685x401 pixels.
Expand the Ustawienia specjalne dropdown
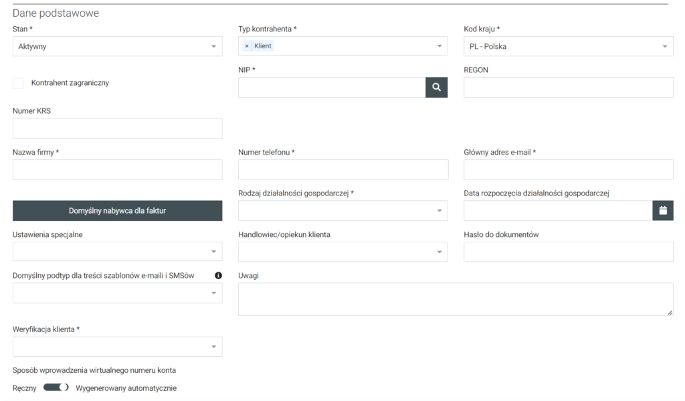click(117, 252)
